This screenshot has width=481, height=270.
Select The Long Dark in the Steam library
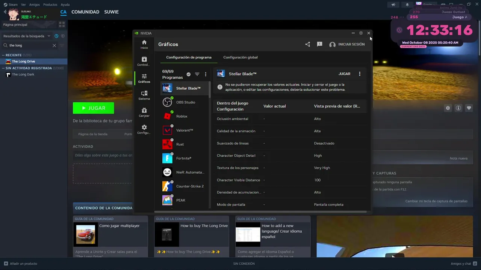23,75
